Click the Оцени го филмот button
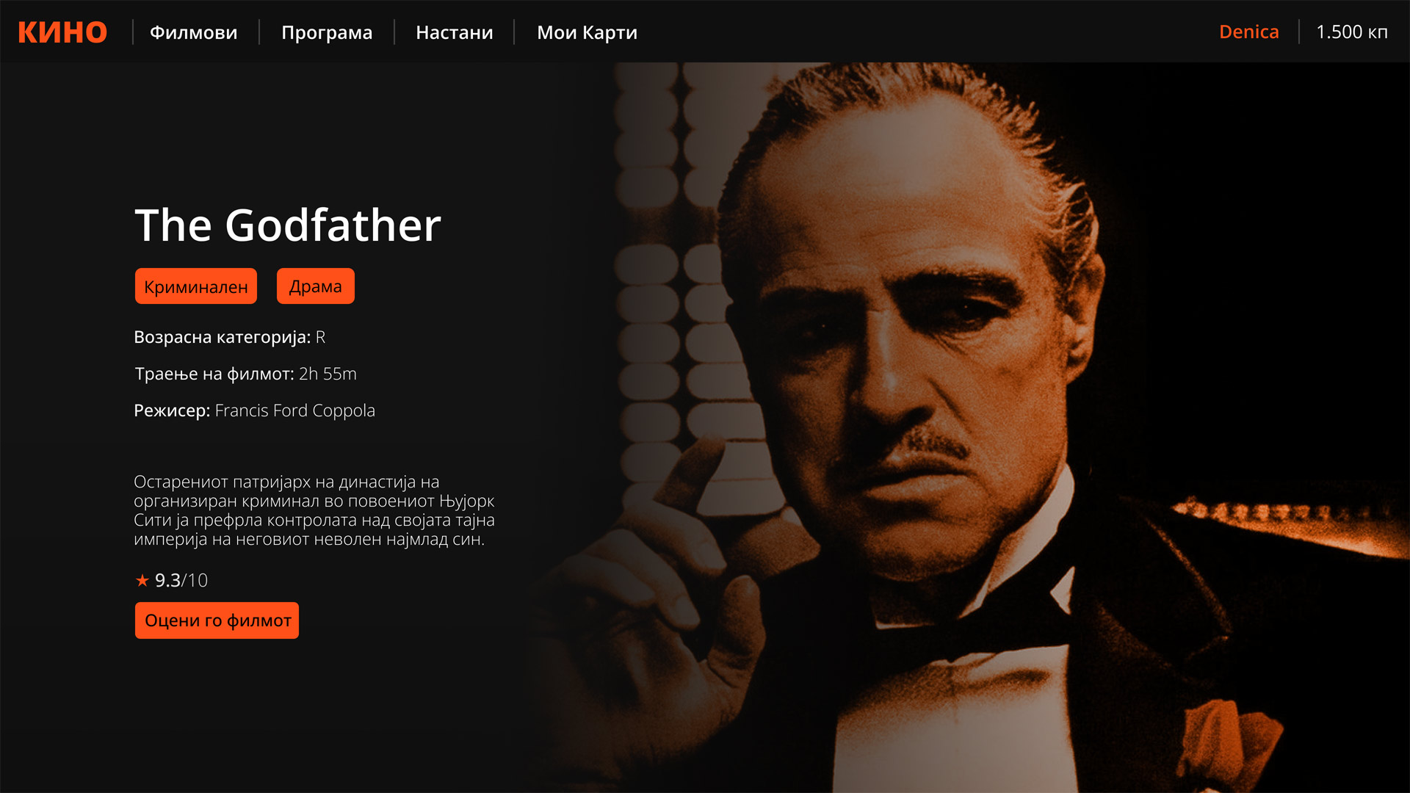 [217, 620]
